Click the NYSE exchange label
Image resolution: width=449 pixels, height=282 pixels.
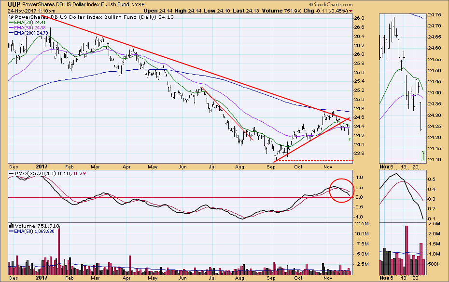click(138, 4)
